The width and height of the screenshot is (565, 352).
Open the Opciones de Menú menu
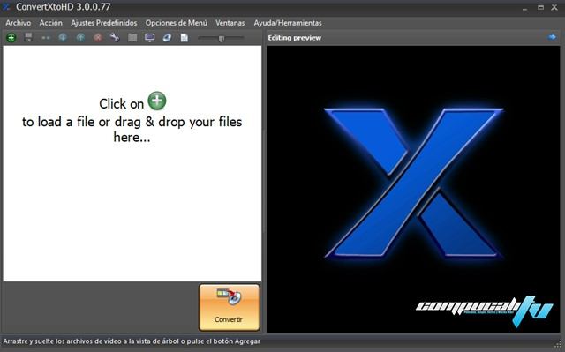(177, 23)
